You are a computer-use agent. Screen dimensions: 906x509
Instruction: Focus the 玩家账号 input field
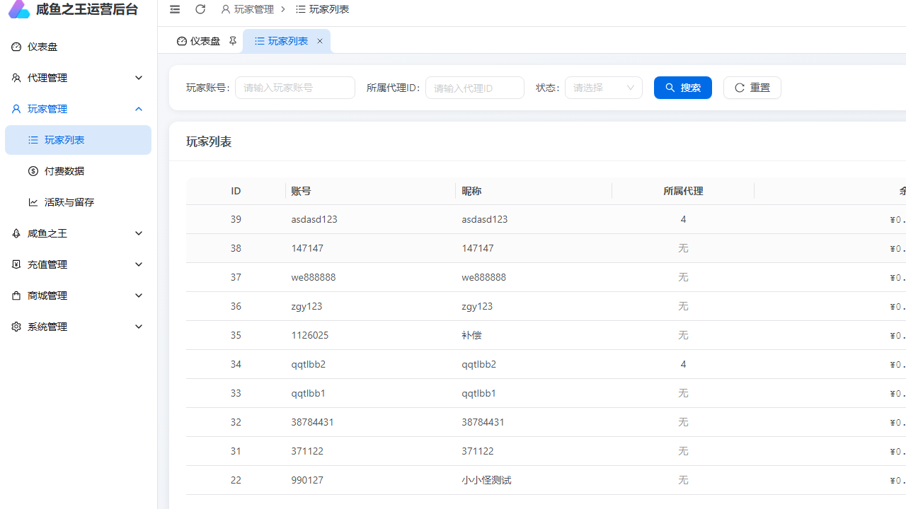tap(295, 88)
